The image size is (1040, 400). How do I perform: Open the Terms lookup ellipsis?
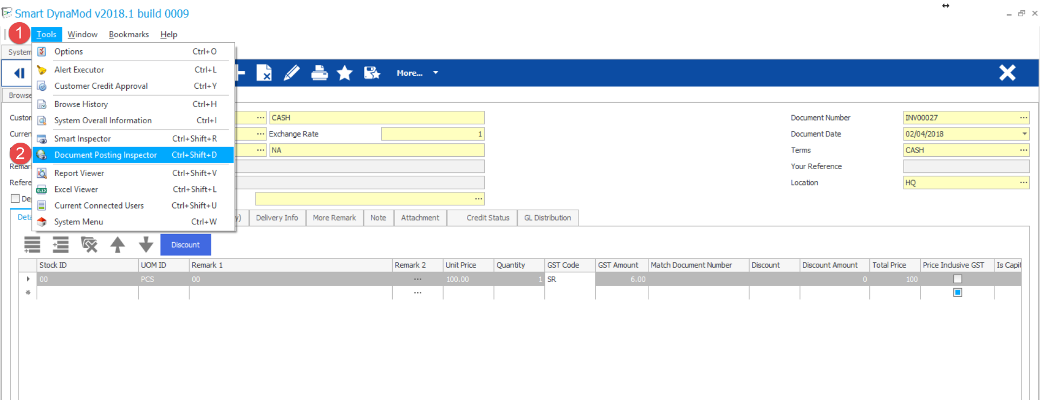(x=1023, y=150)
